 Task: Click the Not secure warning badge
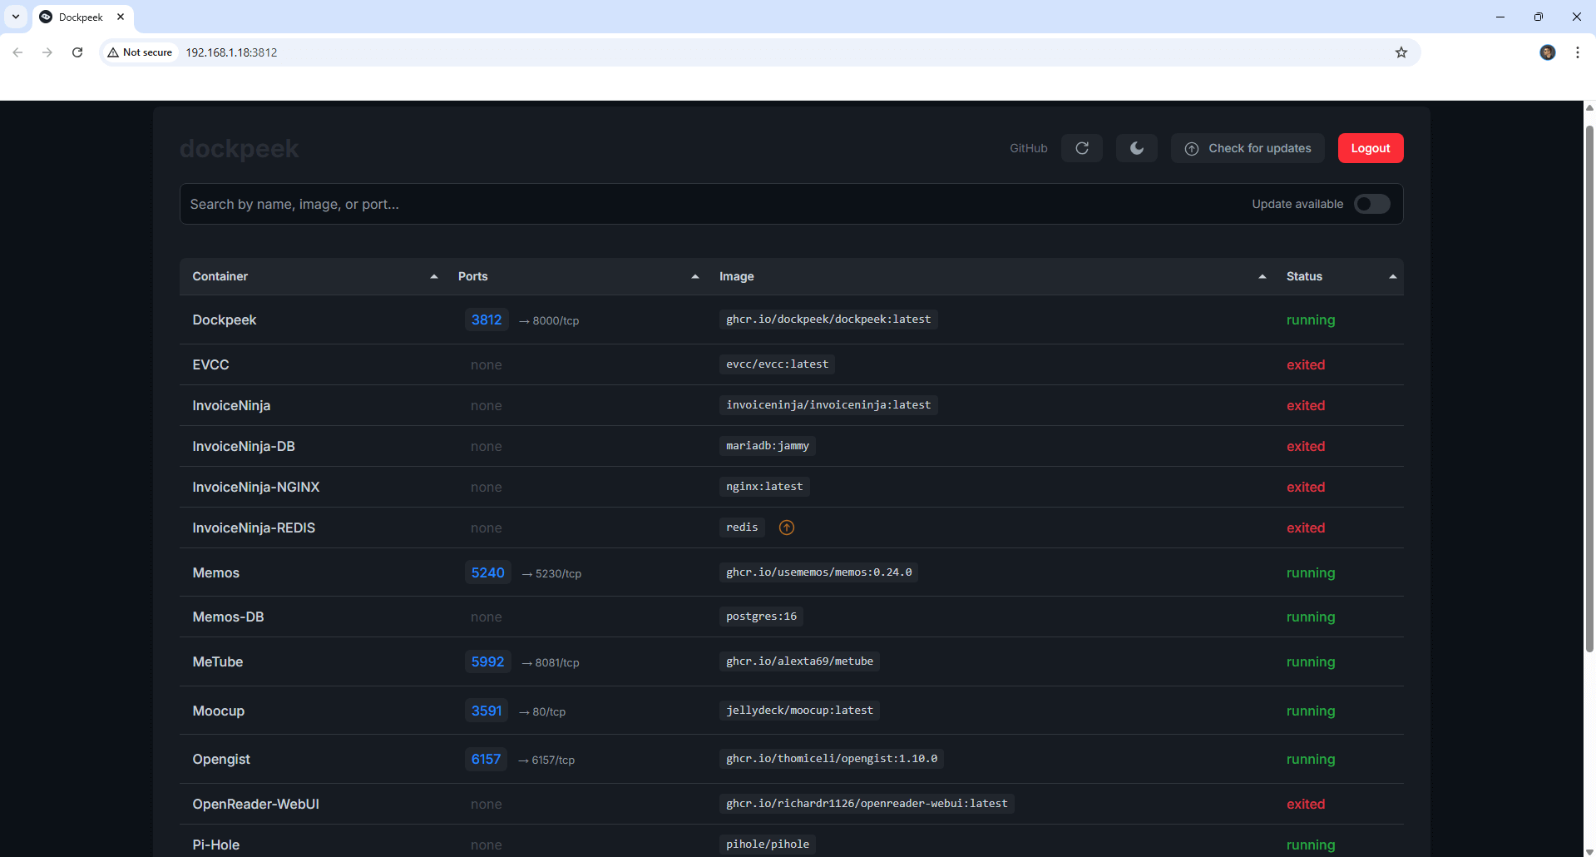(140, 52)
